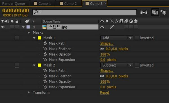Screen dimensions: 169x103
Task: Open Mask 2 mode dropdown showing Subtract
Action: click(x=117, y=65)
